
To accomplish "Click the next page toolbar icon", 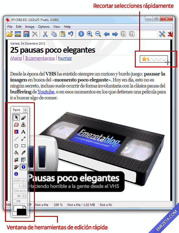I will click(132, 34).
